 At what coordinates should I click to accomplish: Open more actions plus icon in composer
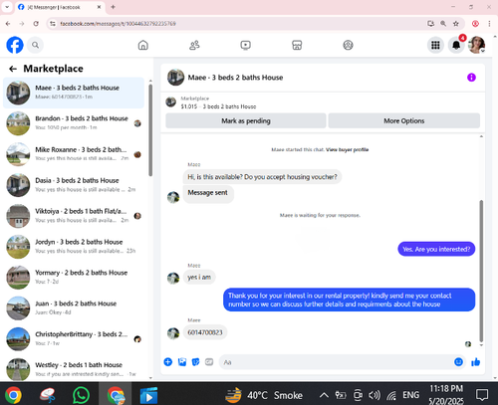pyautogui.click(x=168, y=362)
